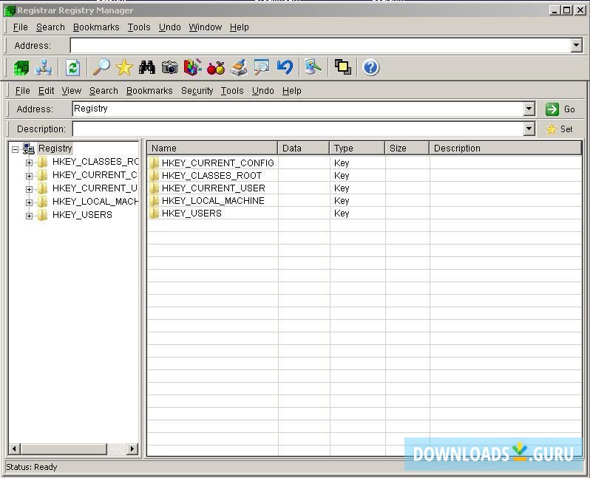Open the Window menu

[x=205, y=27]
